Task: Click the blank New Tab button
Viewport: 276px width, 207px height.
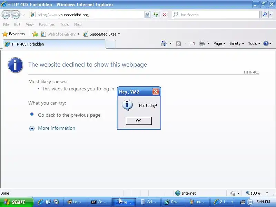Action: tap(111, 44)
